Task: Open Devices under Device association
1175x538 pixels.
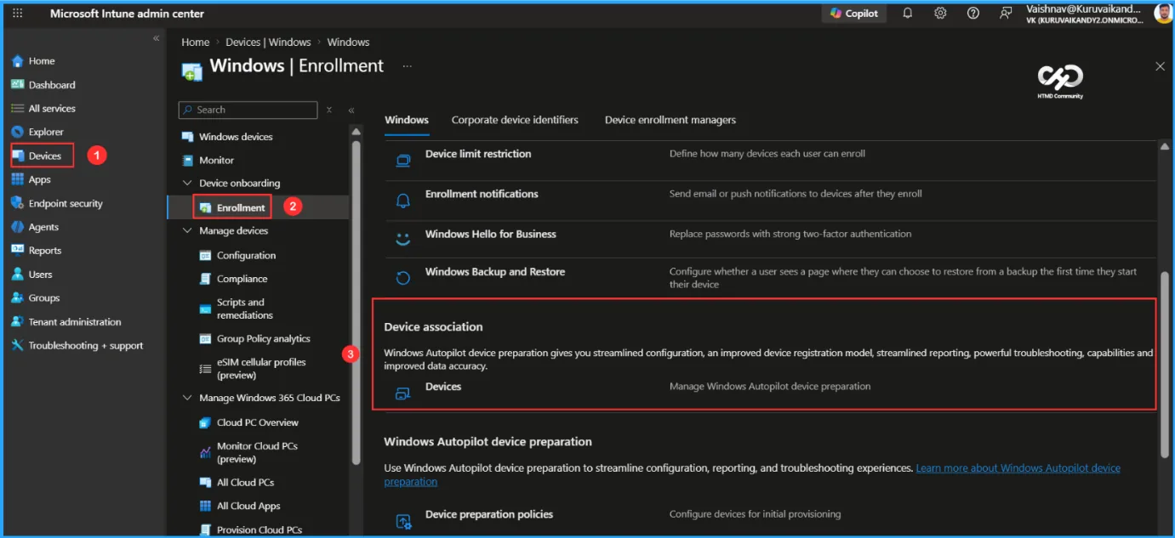Action: (x=443, y=387)
